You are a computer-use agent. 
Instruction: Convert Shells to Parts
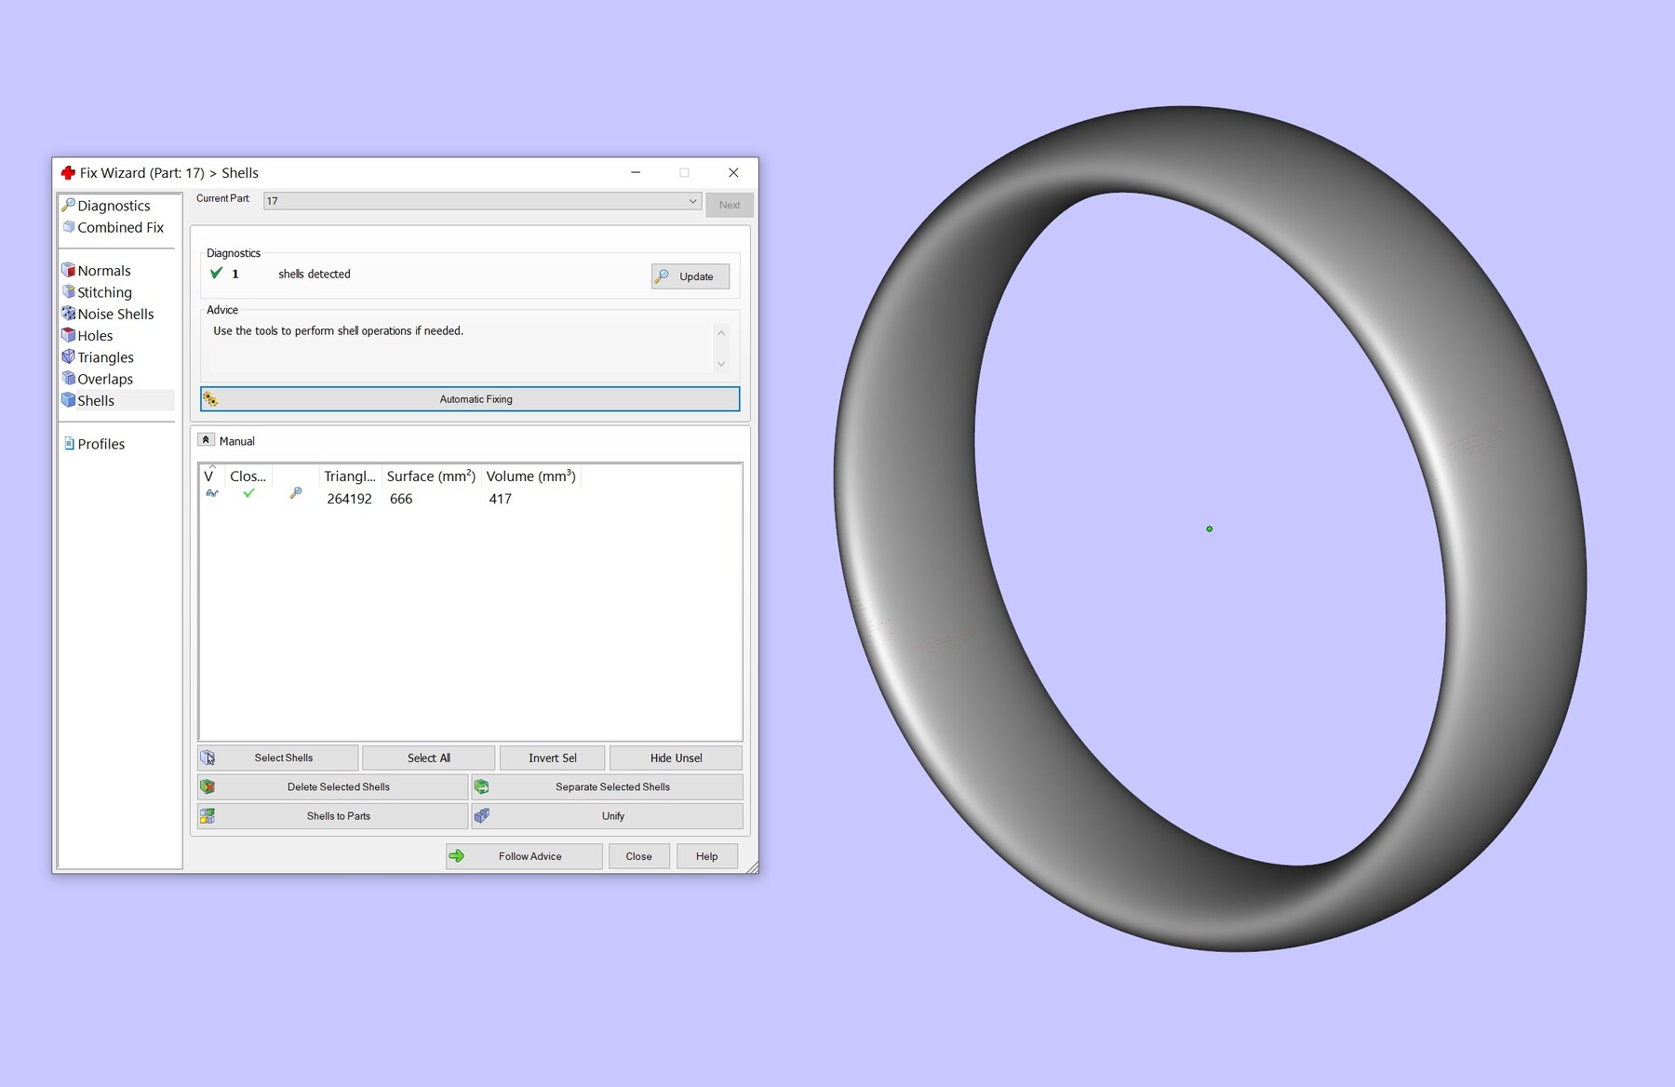(332, 816)
